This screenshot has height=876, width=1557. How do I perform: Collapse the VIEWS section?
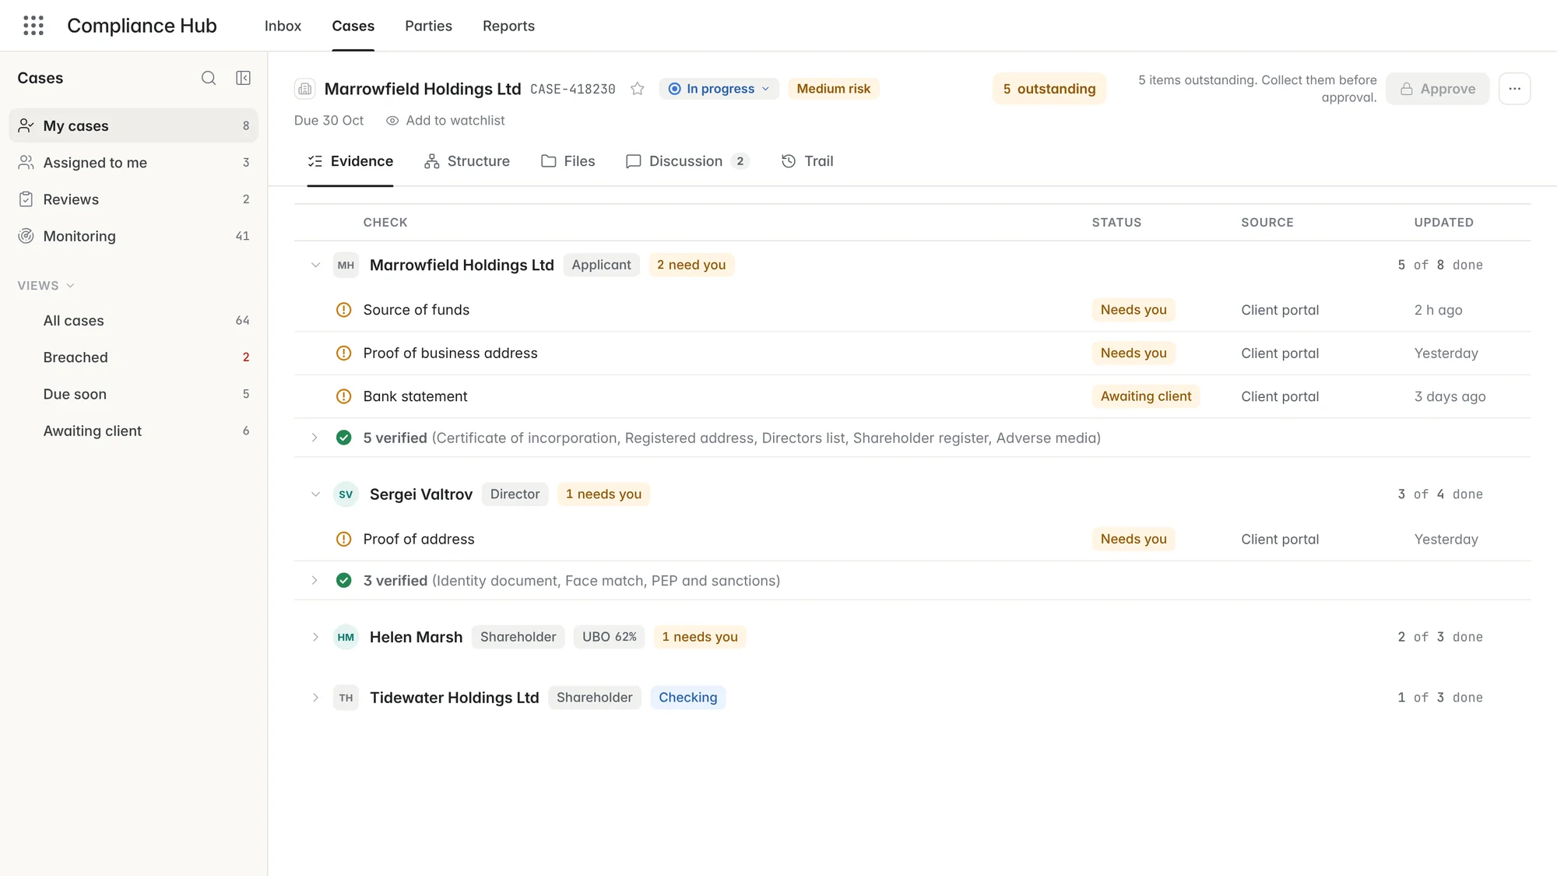coord(46,286)
